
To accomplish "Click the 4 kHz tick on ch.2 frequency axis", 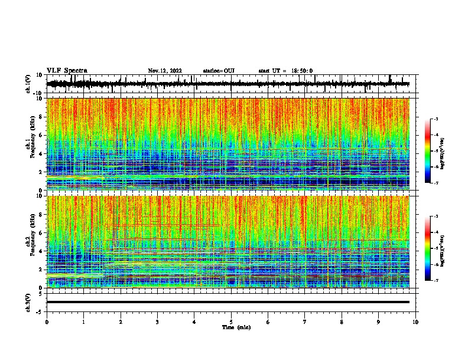I will [x=41, y=251].
